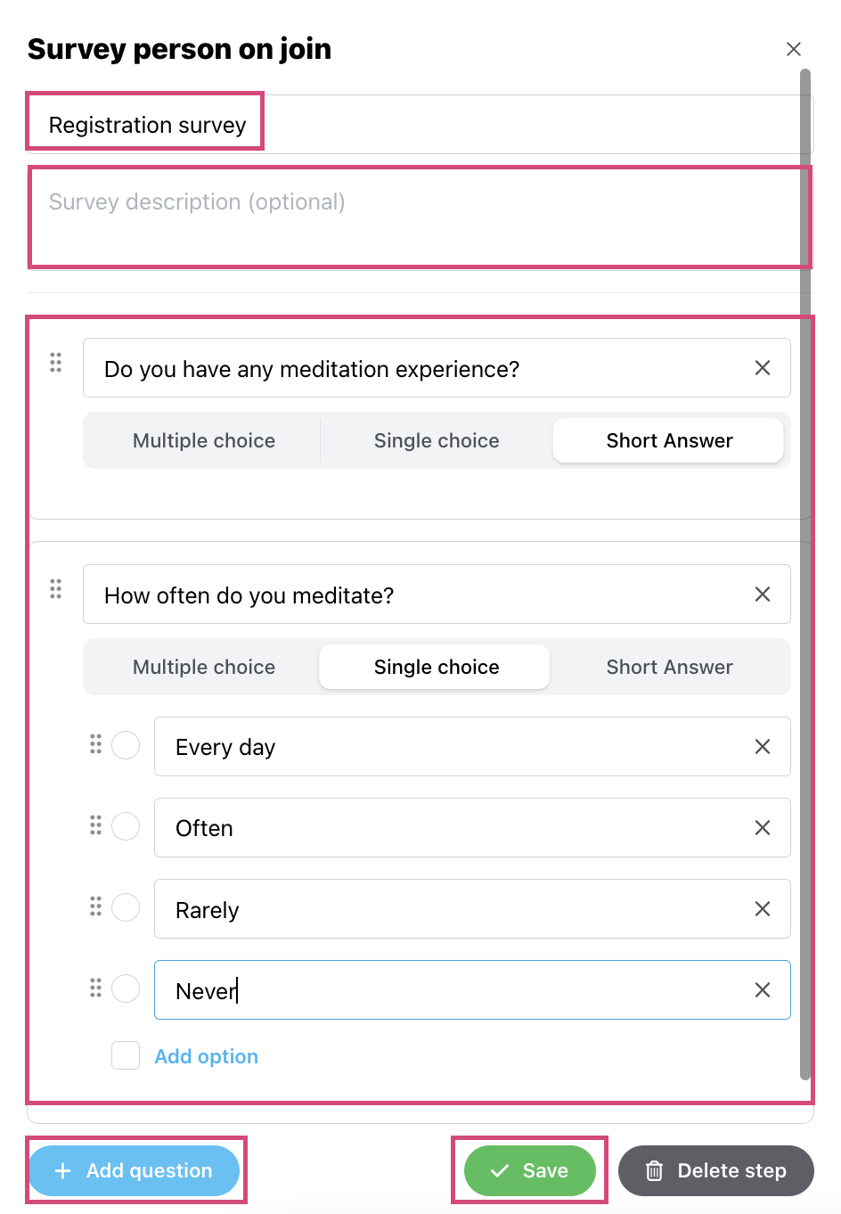Click the drag handle beside 'Every day'
Viewport: 841px width, 1214px height.
tap(95, 744)
